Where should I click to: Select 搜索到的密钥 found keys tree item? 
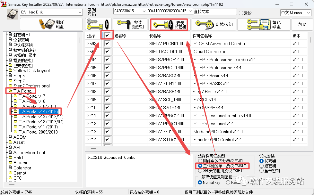(25, 50)
